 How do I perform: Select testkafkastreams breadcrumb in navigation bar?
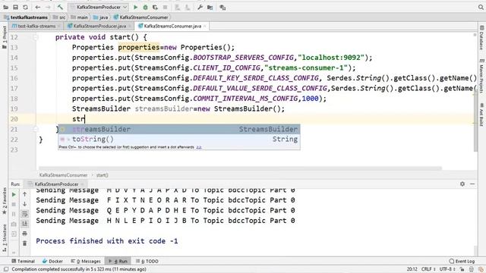pos(26,17)
